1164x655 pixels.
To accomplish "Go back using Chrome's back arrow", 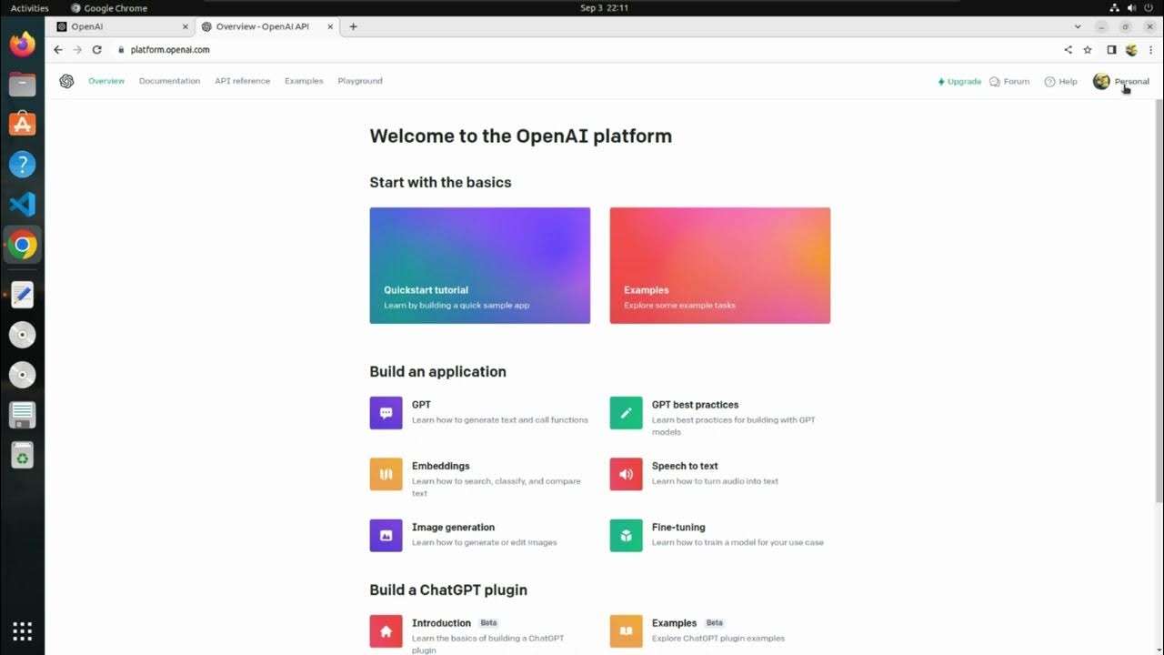I will pyautogui.click(x=58, y=50).
